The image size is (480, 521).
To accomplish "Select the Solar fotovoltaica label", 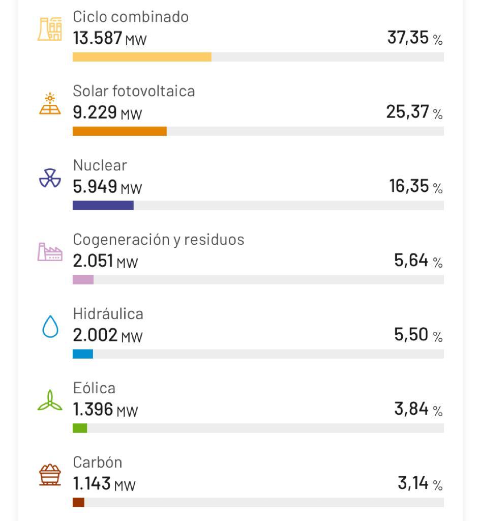I will tap(134, 91).
